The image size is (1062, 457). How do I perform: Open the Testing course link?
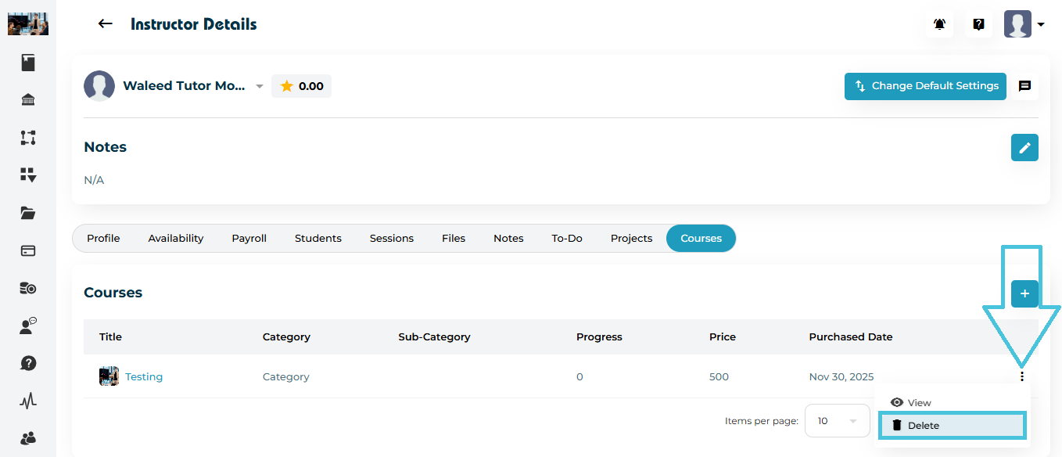[x=144, y=376]
